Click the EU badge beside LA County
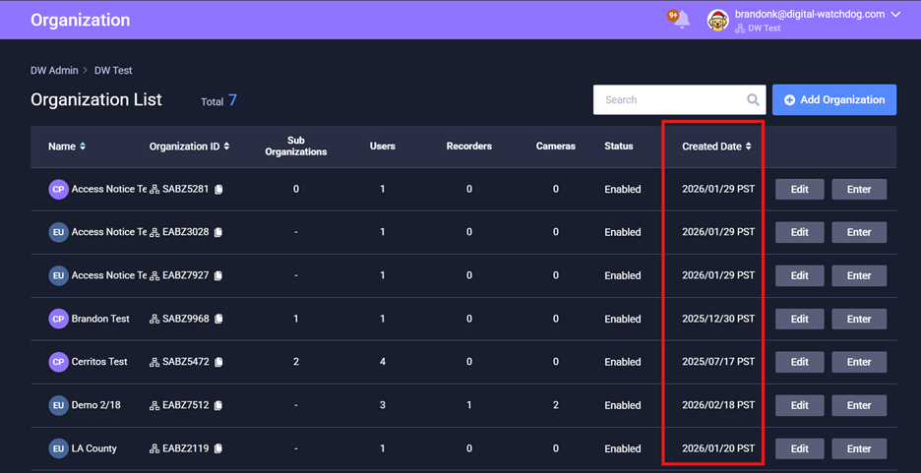This screenshot has height=473, width=921. 58,448
